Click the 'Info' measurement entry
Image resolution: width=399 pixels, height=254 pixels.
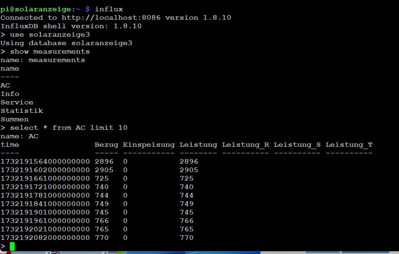[10, 94]
